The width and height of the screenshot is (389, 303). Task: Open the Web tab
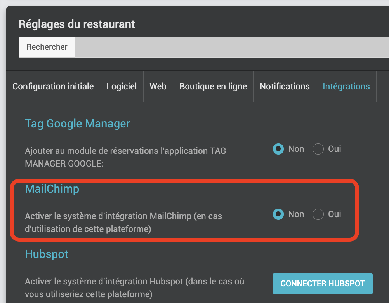click(x=158, y=86)
